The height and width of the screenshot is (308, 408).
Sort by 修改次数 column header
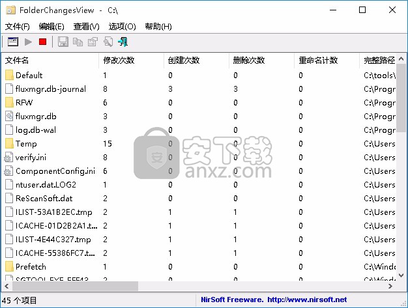pyautogui.click(x=132, y=61)
